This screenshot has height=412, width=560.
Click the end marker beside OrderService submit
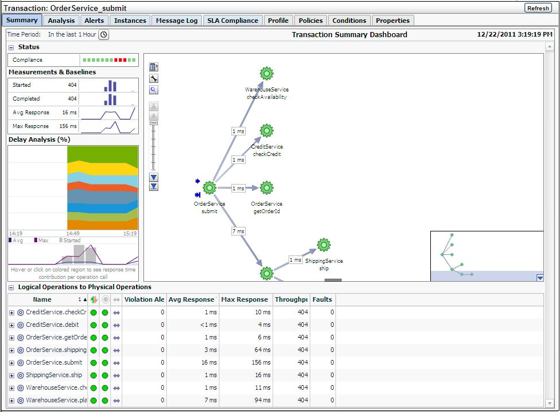(198, 195)
